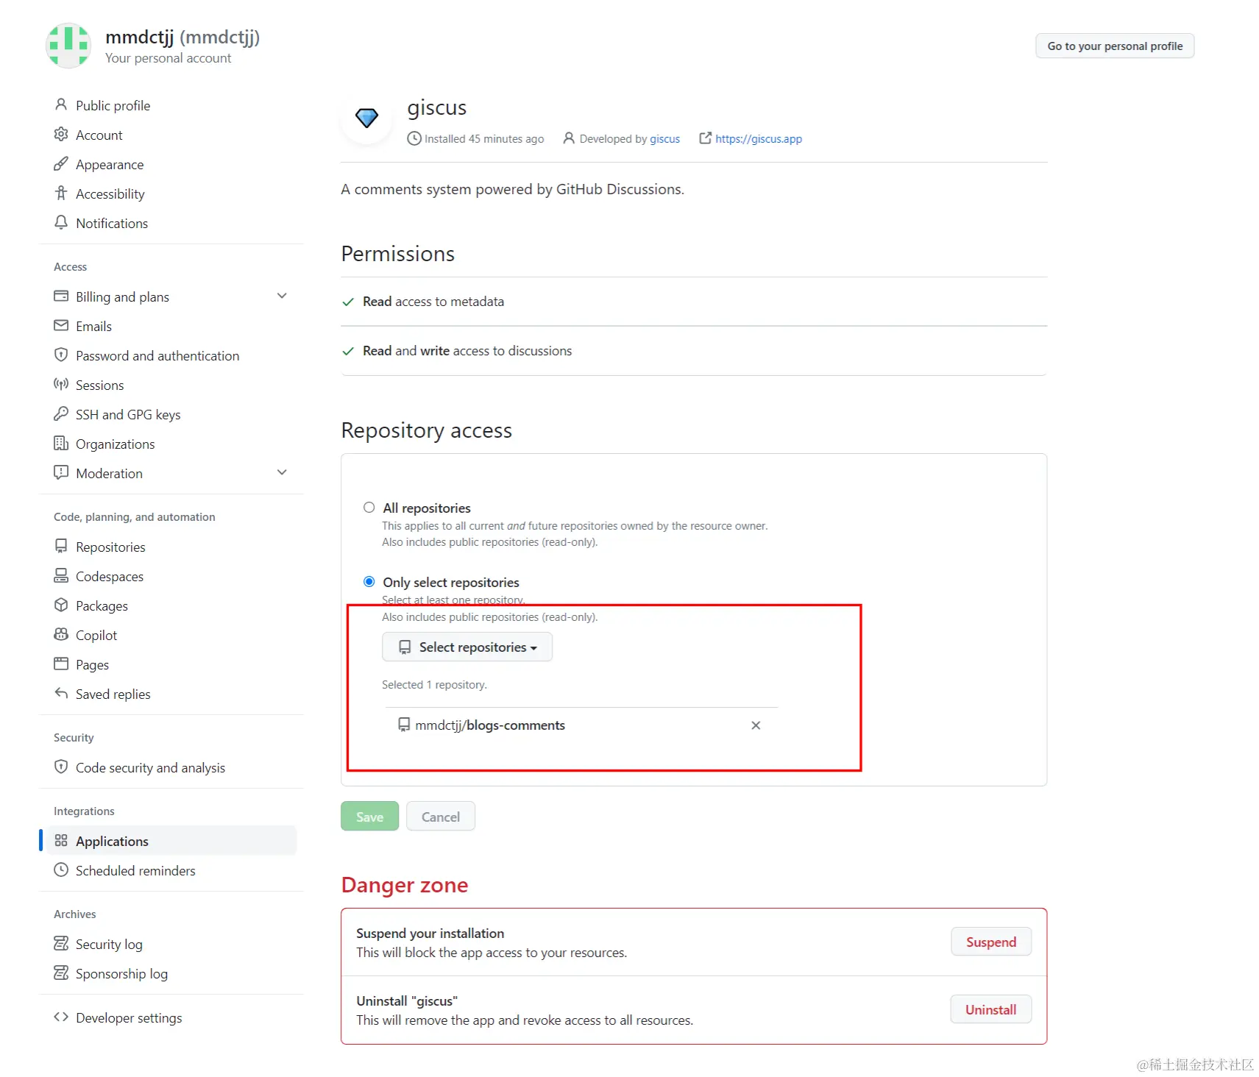Click the mmdctjj profile avatar
The width and height of the screenshot is (1259, 1077).
[68, 46]
